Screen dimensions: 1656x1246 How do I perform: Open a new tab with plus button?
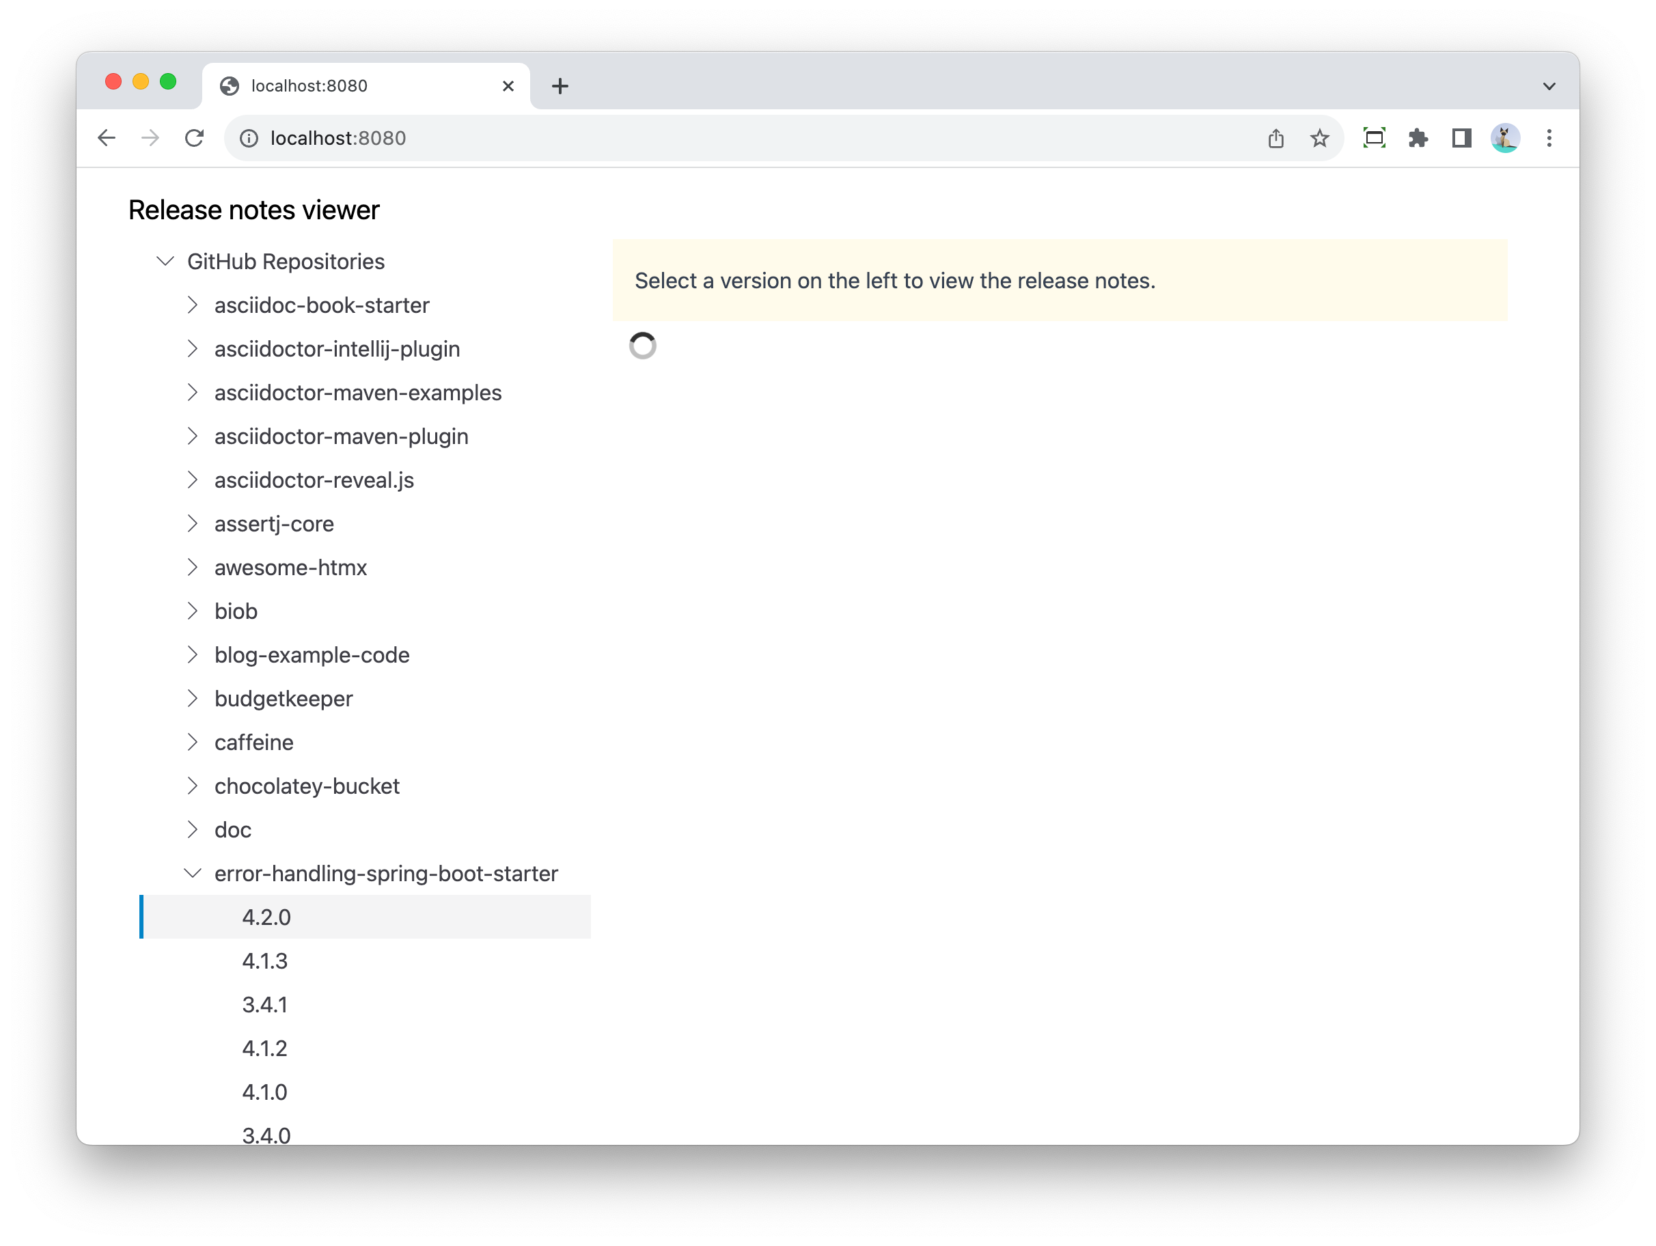(560, 86)
